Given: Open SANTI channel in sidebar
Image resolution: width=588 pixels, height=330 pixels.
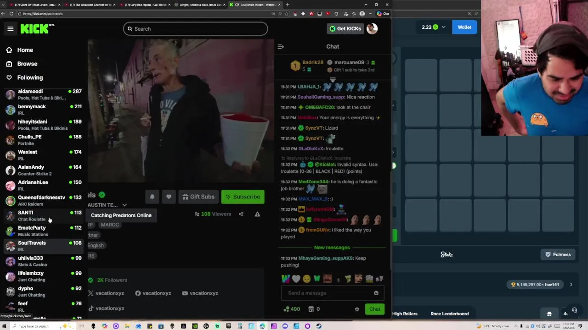Looking at the screenshot, I should click(44, 215).
